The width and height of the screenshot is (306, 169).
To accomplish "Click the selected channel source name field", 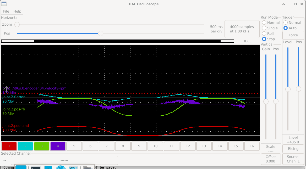I will [x=64, y=160].
